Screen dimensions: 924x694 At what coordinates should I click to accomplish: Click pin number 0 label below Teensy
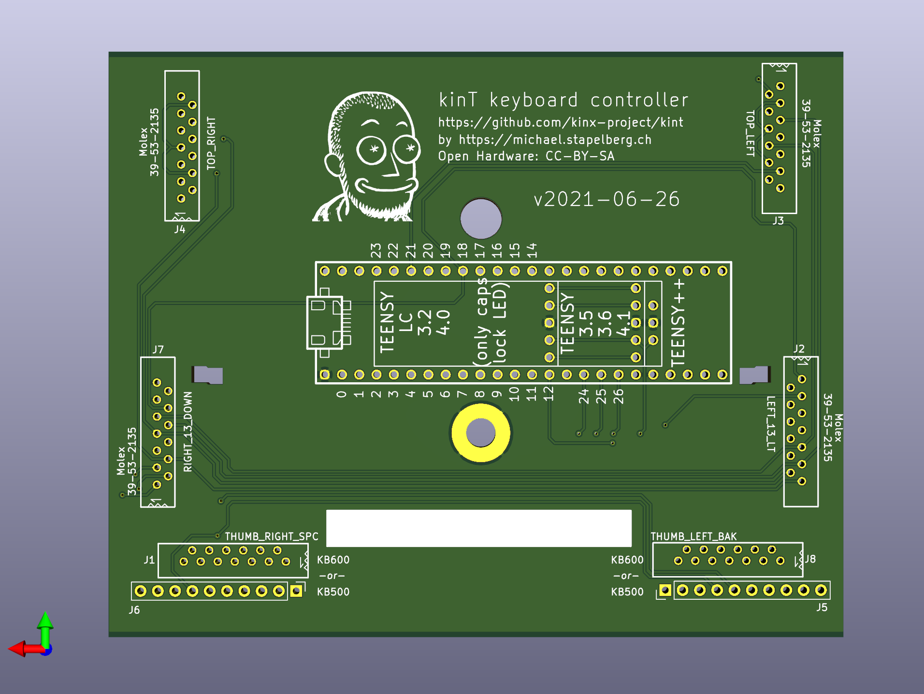[341, 394]
